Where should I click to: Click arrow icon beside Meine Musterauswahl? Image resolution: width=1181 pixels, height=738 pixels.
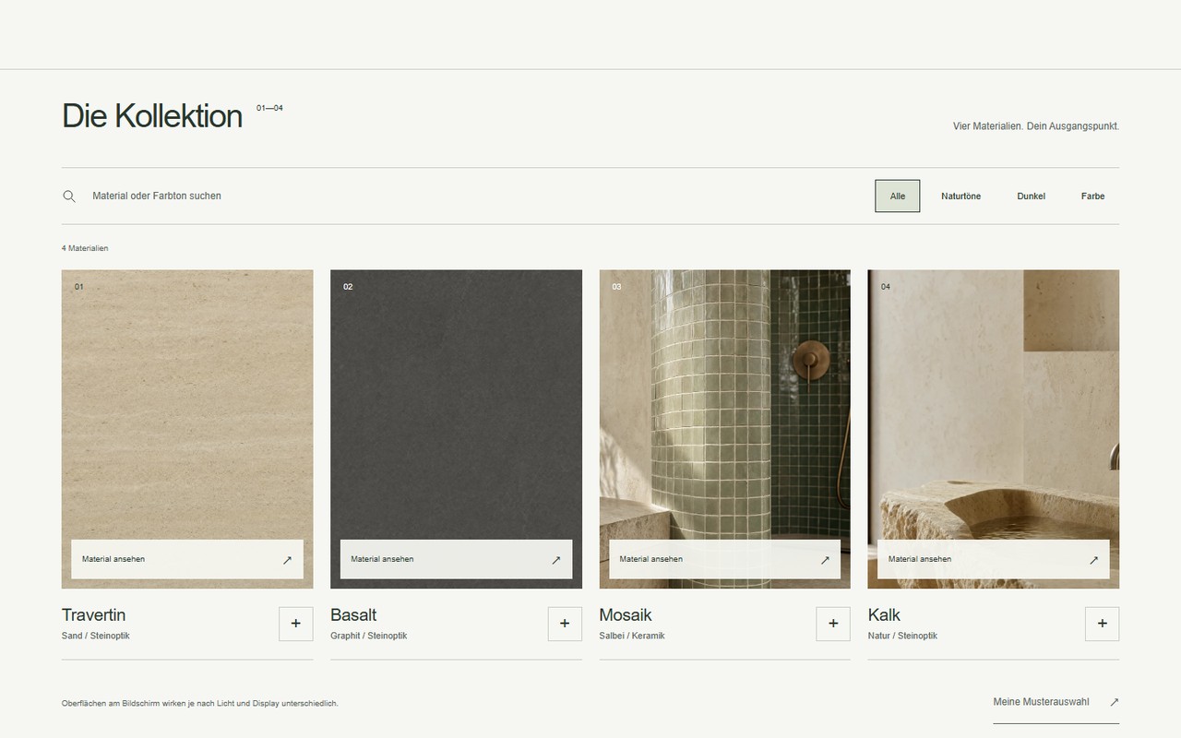coord(1114,702)
